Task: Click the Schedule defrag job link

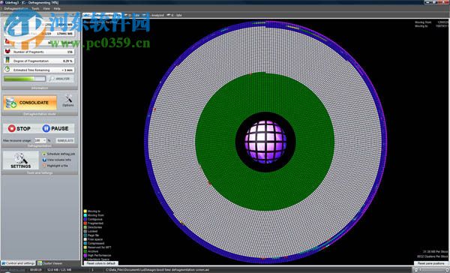Action: [61, 154]
